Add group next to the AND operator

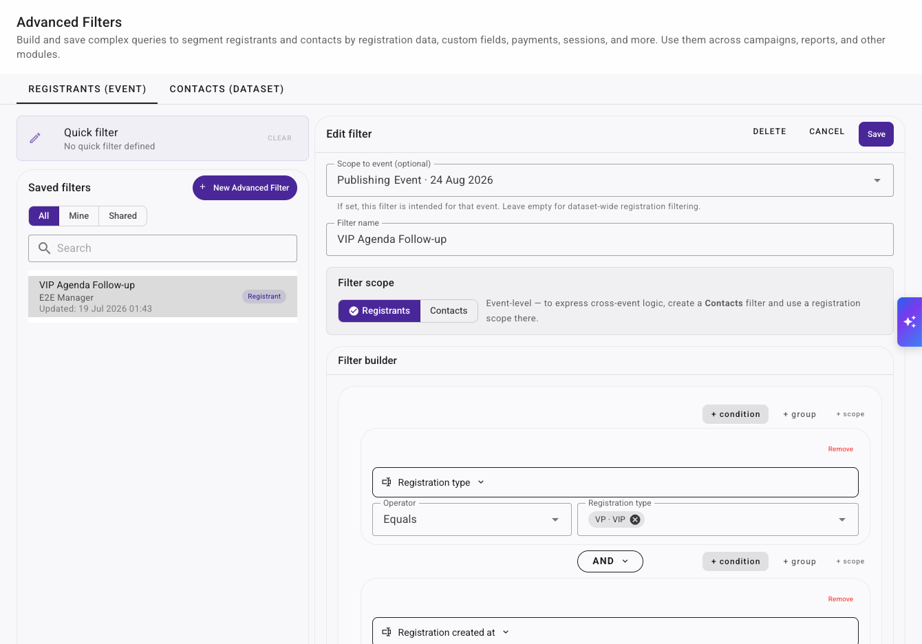point(800,561)
